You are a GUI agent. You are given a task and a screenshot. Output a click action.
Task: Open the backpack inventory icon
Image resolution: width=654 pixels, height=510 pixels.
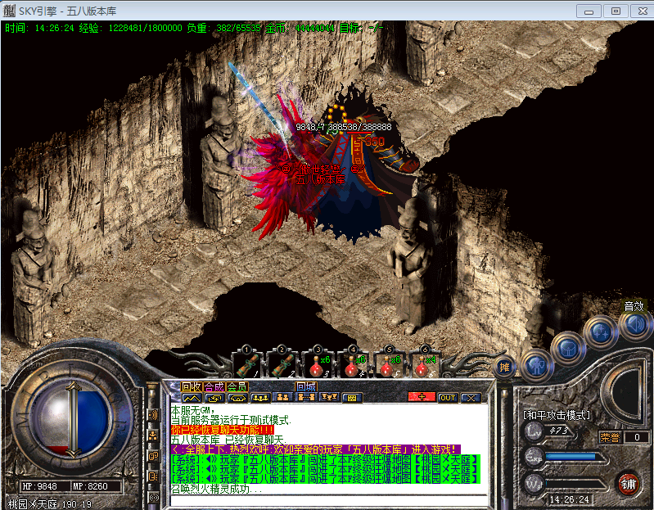pos(568,348)
